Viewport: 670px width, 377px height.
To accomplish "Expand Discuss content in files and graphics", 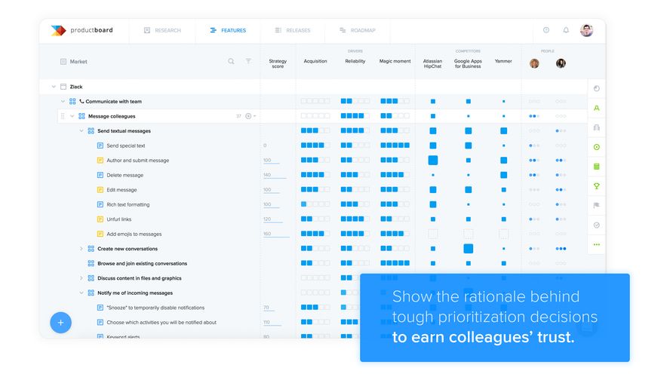I will [x=81, y=278].
